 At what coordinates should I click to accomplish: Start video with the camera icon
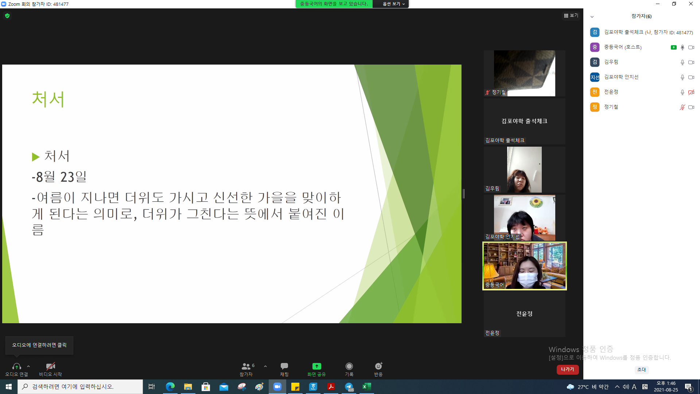coord(50,366)
